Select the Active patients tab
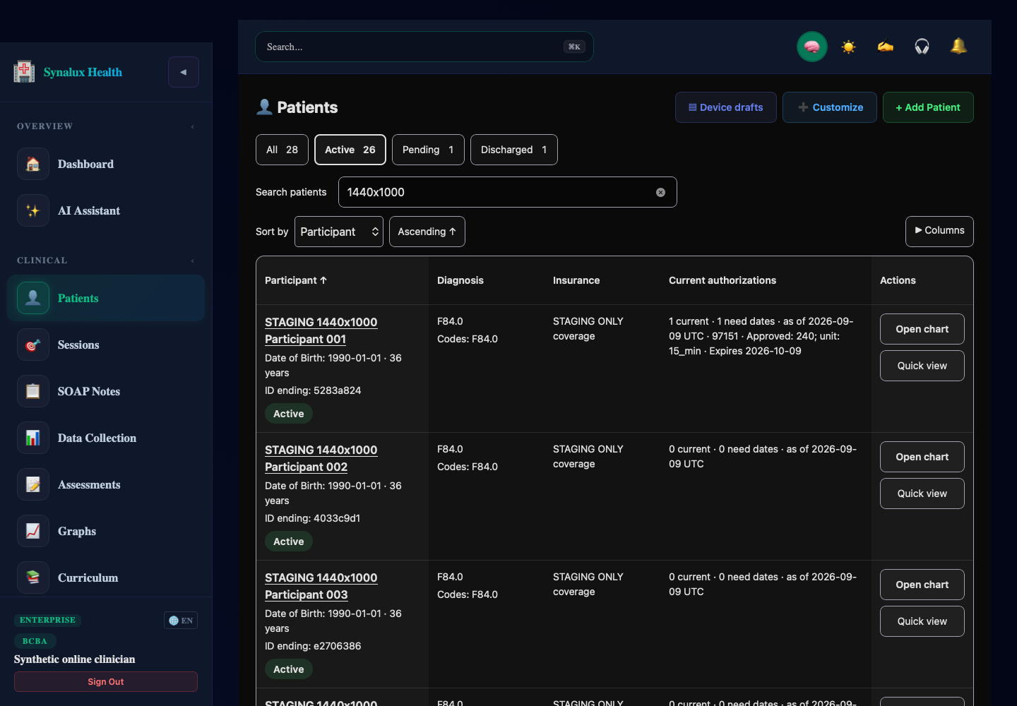 pyautogui.click(x=350, y=150)
